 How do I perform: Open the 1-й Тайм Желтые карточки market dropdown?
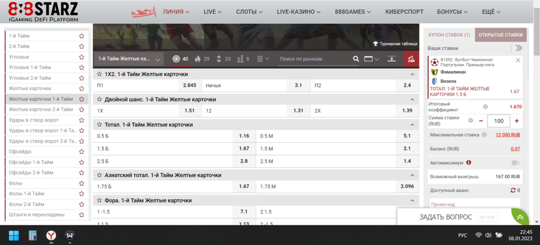129,59
